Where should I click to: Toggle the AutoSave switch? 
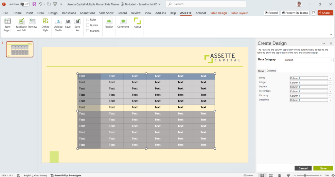(x=25, y=4)
